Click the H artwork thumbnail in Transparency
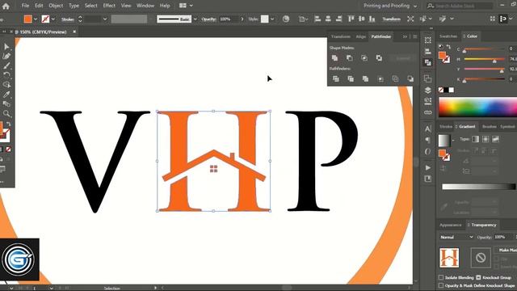 pos(449,258)
